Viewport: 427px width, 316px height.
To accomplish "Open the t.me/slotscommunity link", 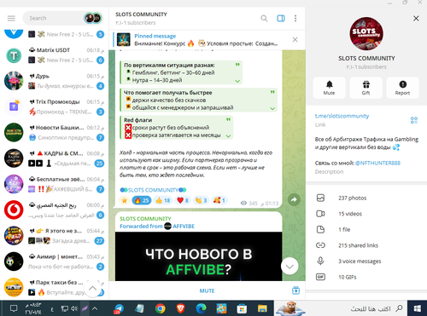I will (x=342, y=116).
